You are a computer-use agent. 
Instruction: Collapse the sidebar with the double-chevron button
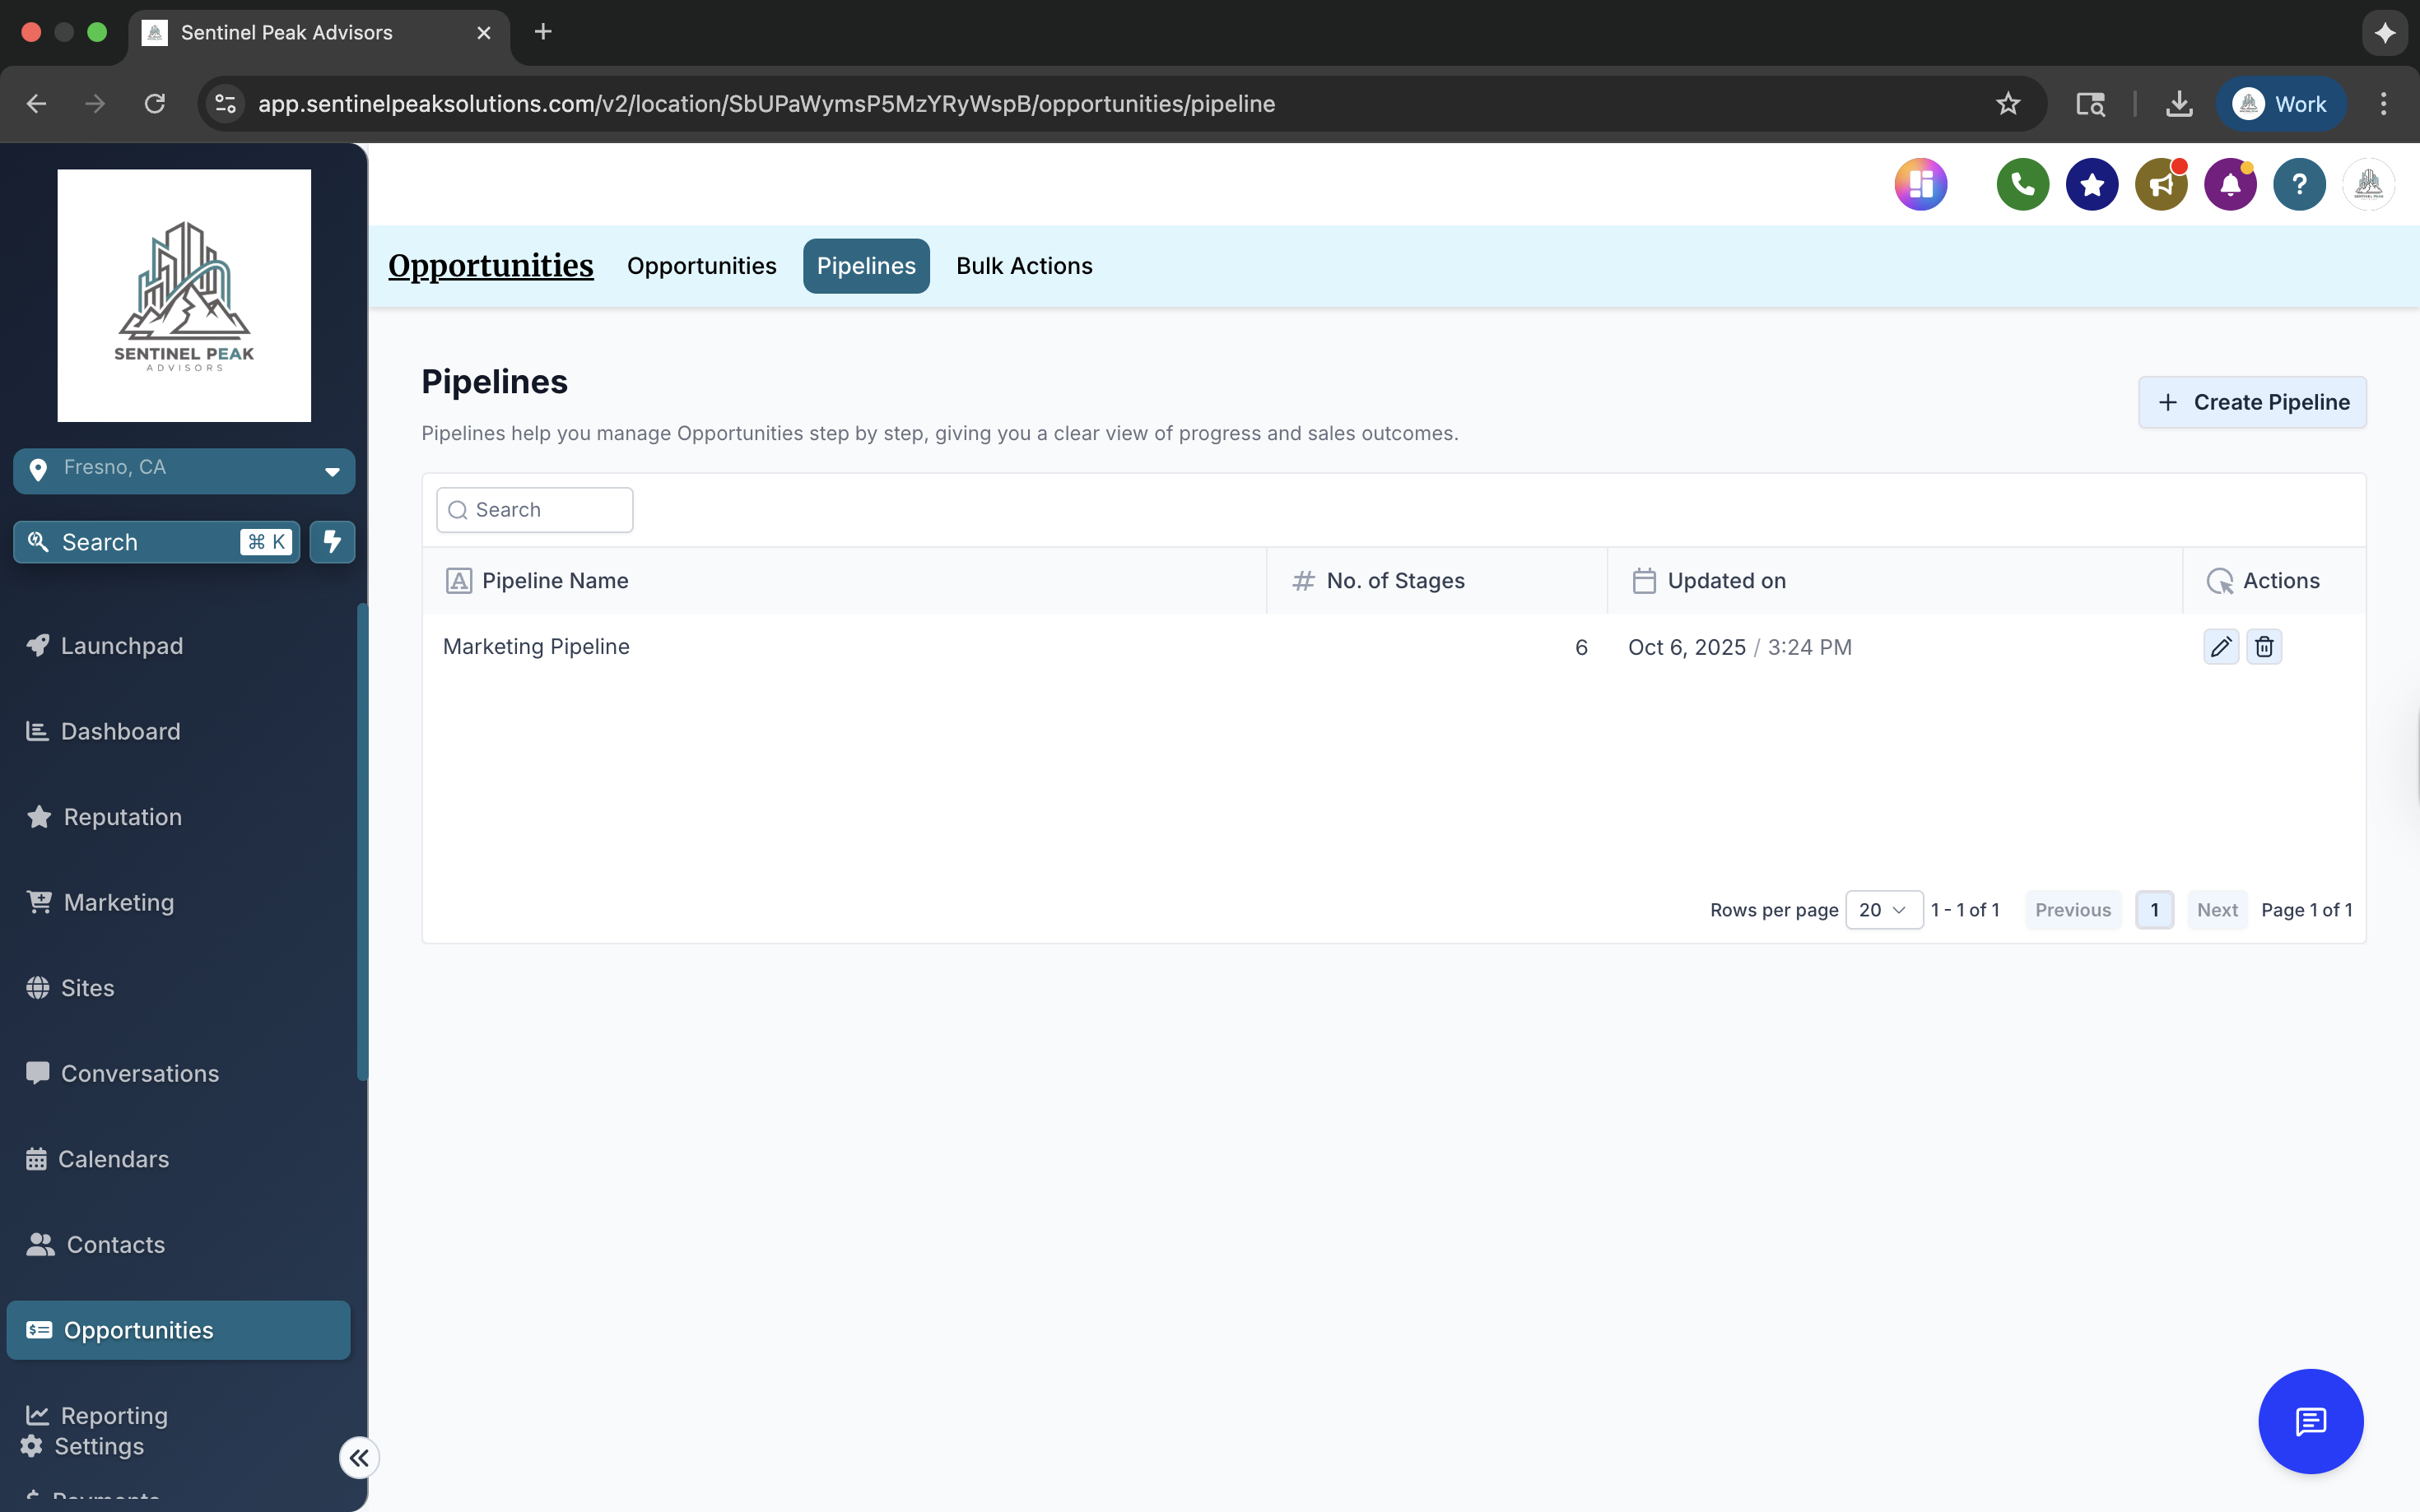(x=358, y=1457)
